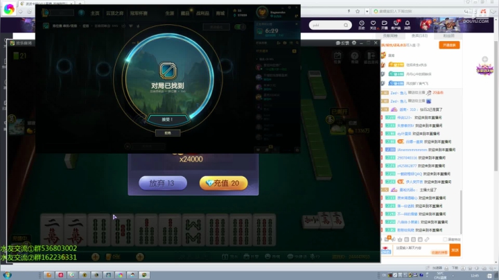Image resolution: width=499 pixels, height=280 pixels.
Task: Open 藏品 collection tab
Action: click(185, 13)
